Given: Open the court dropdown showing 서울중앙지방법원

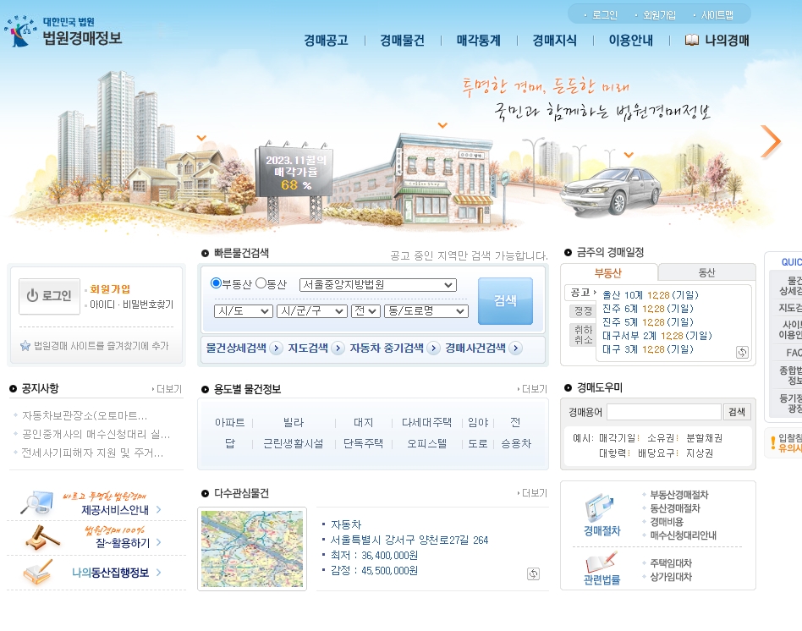Looking at the screenshot, I should click(x=376, y=284).
